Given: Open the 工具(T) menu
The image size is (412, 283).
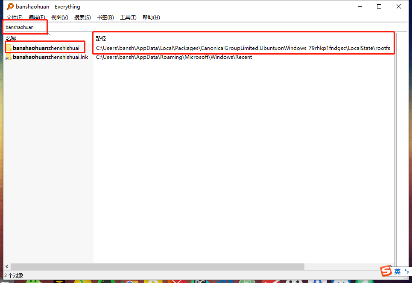Looking at the screenshot, I should [x=128, y=17].
